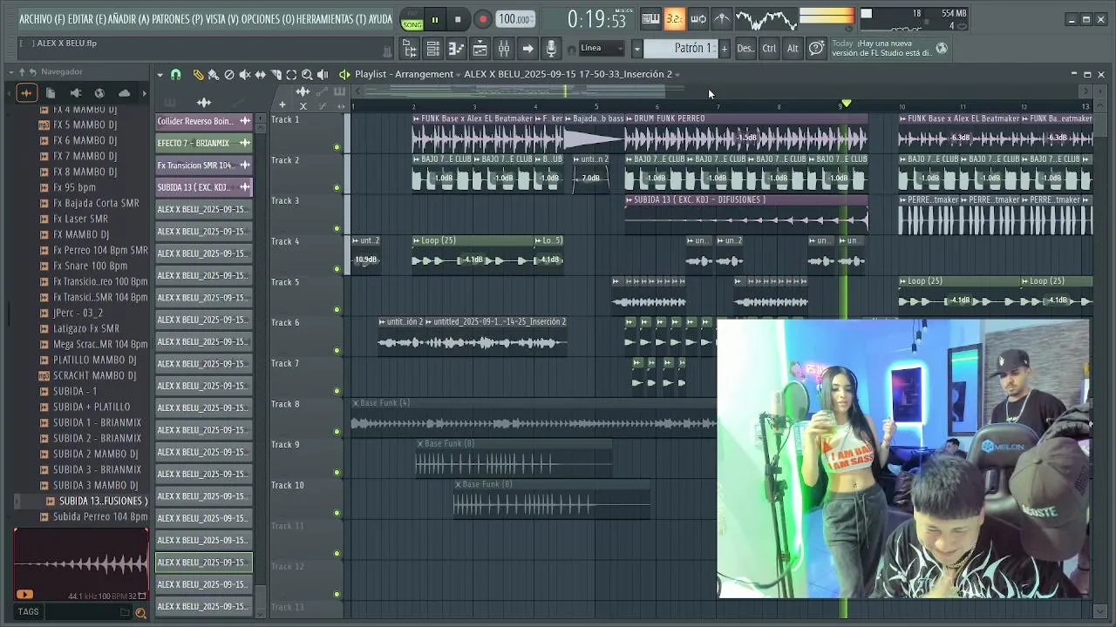
Task: Select the slip tool in playlist toolbar
Action: pos(260,75)
